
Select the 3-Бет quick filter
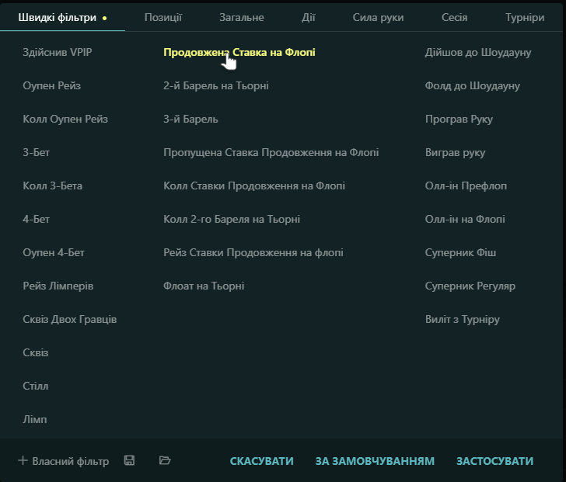(x=36, y=152)
